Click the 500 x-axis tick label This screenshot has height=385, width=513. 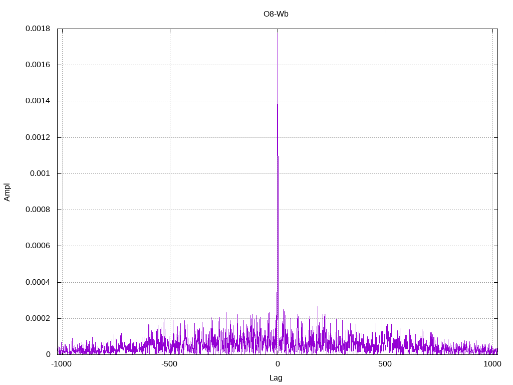(385, 364)
